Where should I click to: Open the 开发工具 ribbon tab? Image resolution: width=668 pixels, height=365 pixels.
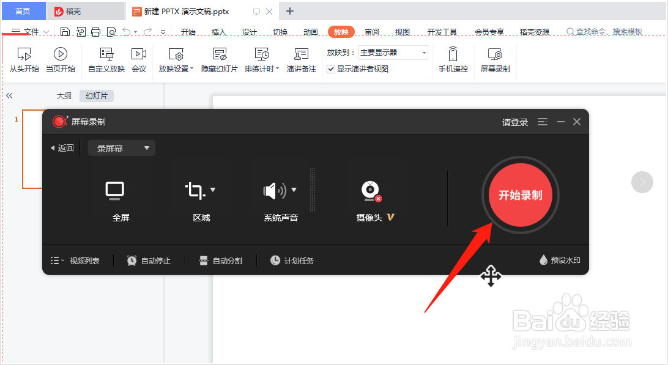point(442,32)
